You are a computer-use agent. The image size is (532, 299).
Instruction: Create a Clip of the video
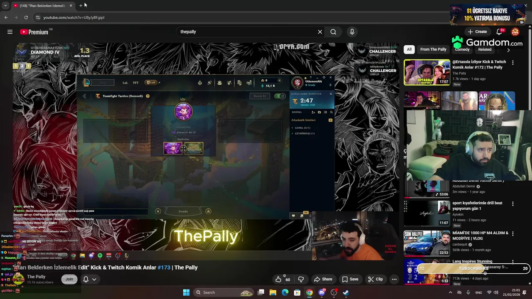[375, 279]
